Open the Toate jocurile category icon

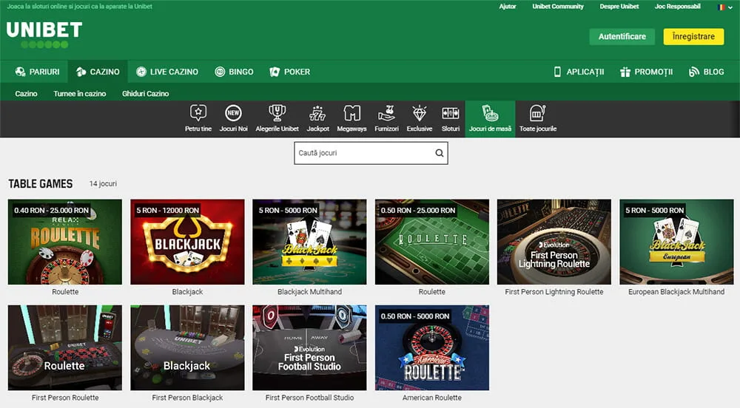(537, 114)
